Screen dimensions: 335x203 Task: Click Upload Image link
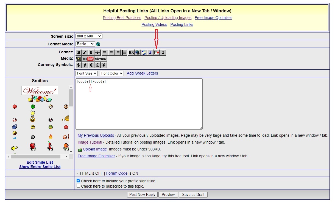(95, 149)
